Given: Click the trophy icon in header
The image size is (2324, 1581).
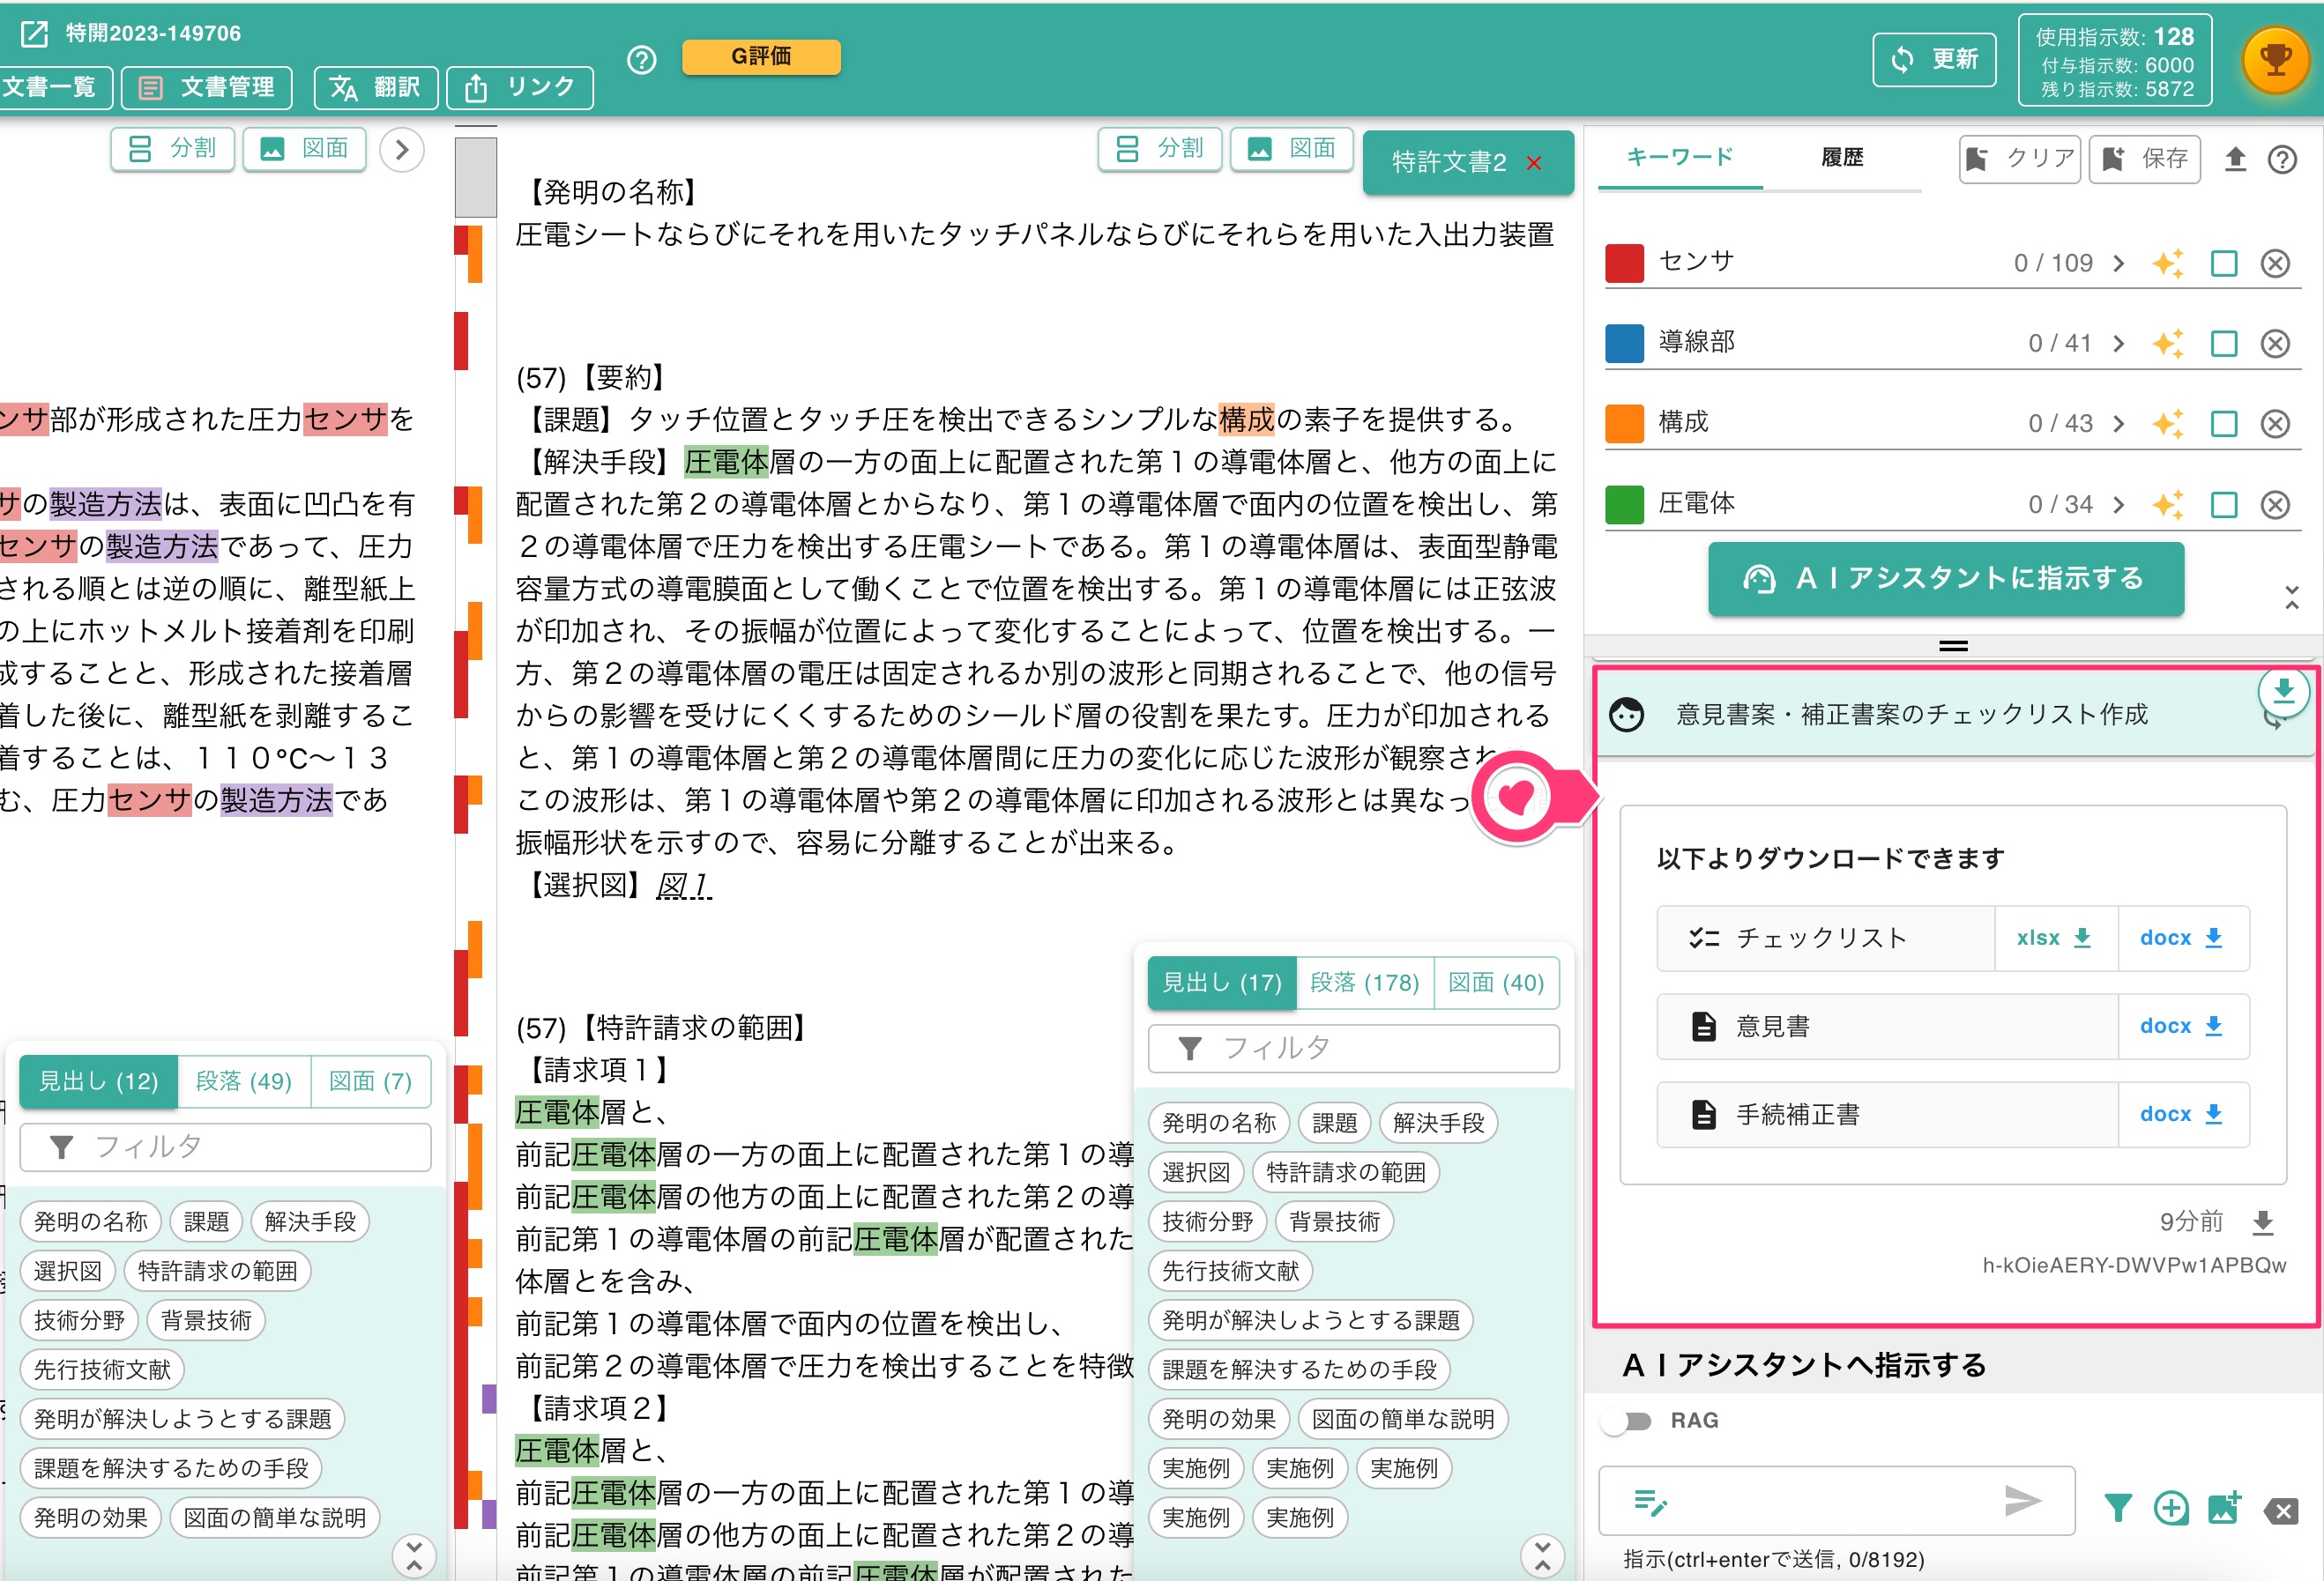Looking at the screenshot, I should pyautogui.click(x=2275, y=60).
